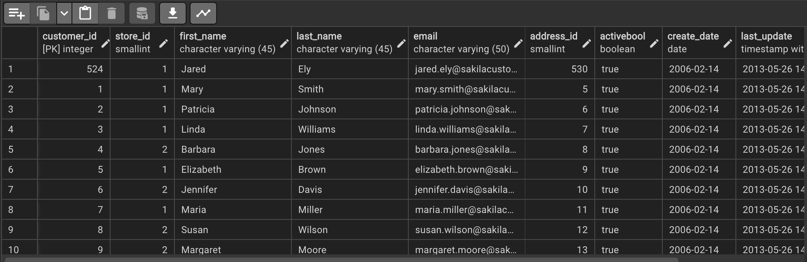Select row number 1 header

click(x=20, y=69)
